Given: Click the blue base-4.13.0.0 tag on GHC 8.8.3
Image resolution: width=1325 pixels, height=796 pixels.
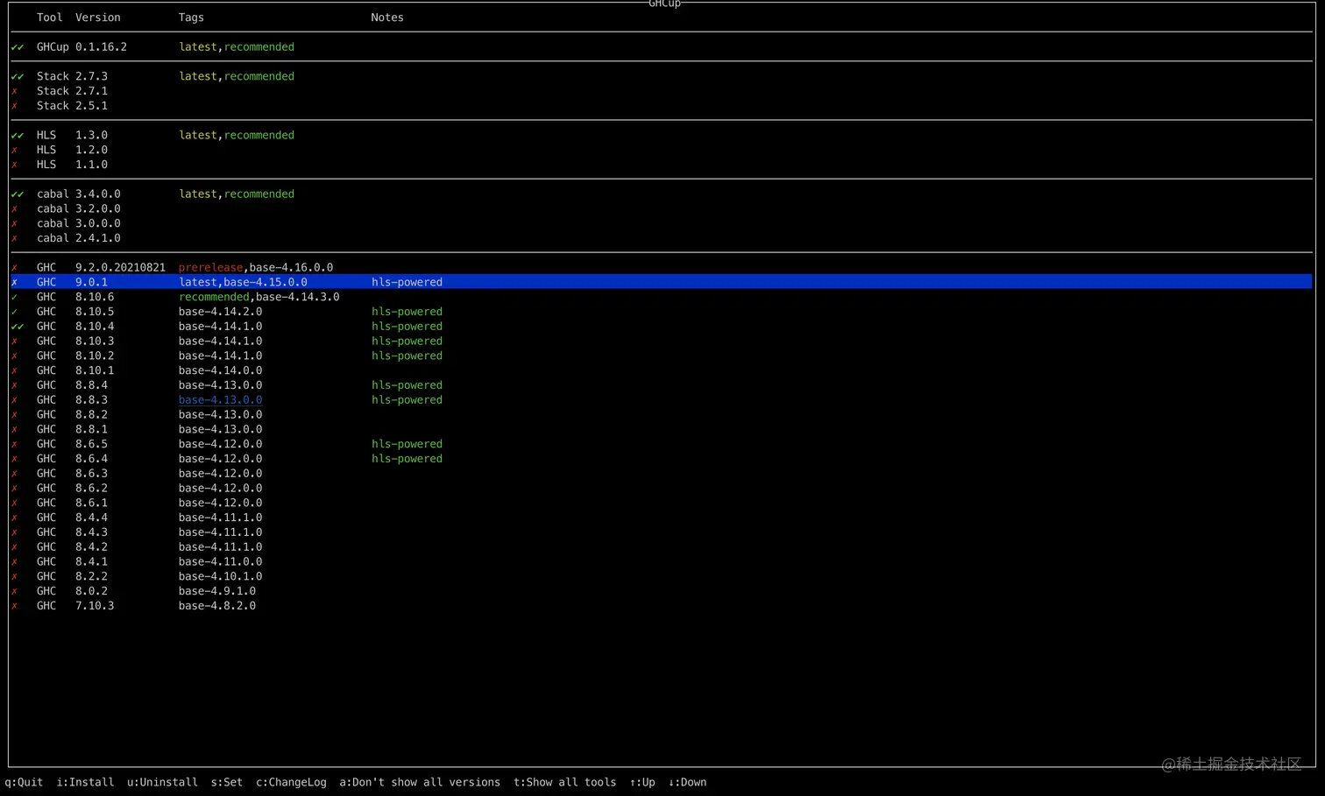Looking at the screenshot, I should click(220, 400).
